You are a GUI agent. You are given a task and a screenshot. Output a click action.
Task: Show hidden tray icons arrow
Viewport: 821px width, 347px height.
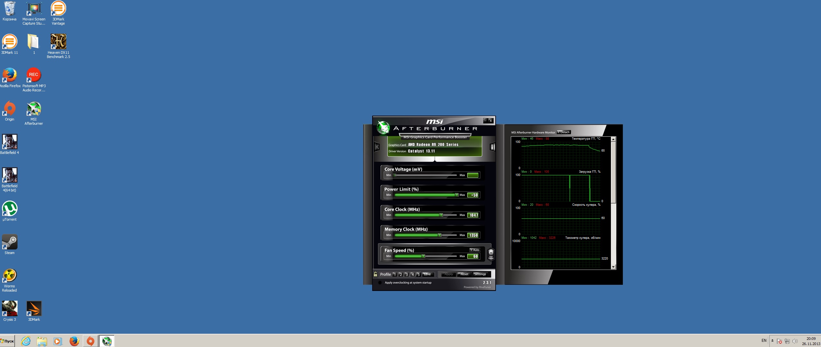[x=772, y=341]
